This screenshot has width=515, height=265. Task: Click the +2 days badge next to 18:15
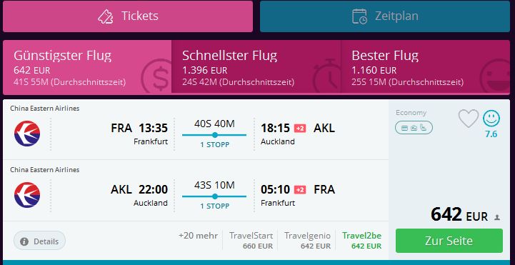click(300, 128)
